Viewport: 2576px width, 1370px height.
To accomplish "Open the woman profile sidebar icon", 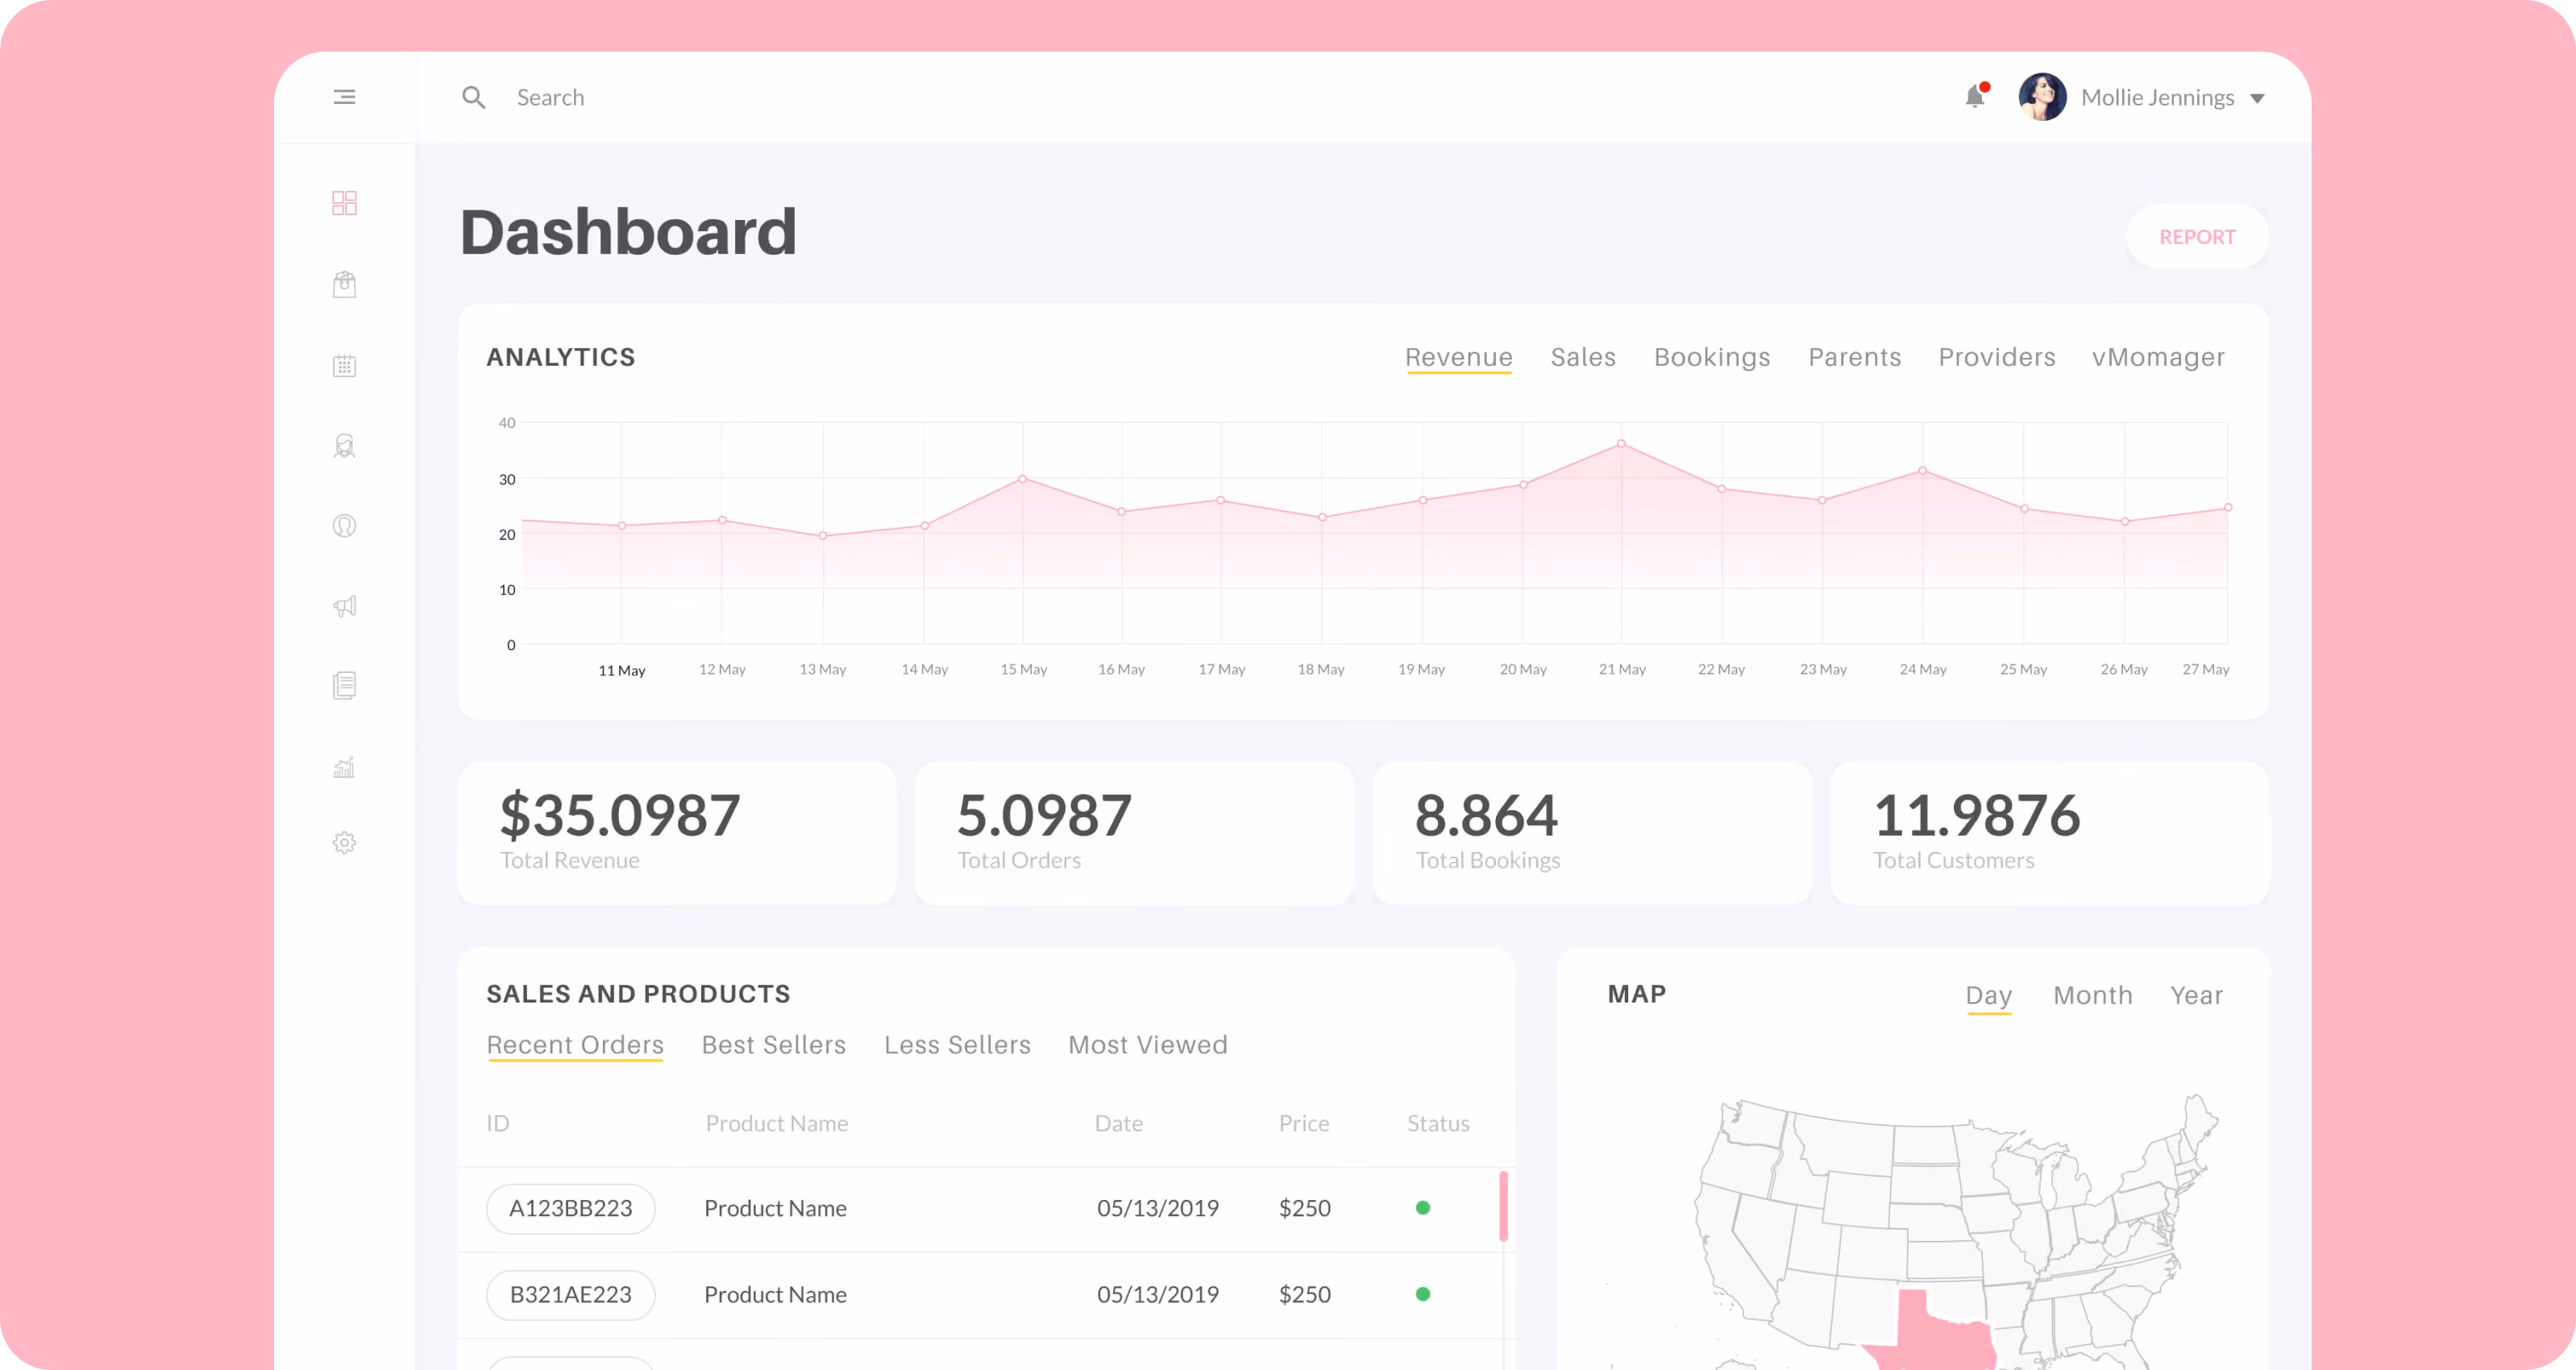I will coord(344,446).
